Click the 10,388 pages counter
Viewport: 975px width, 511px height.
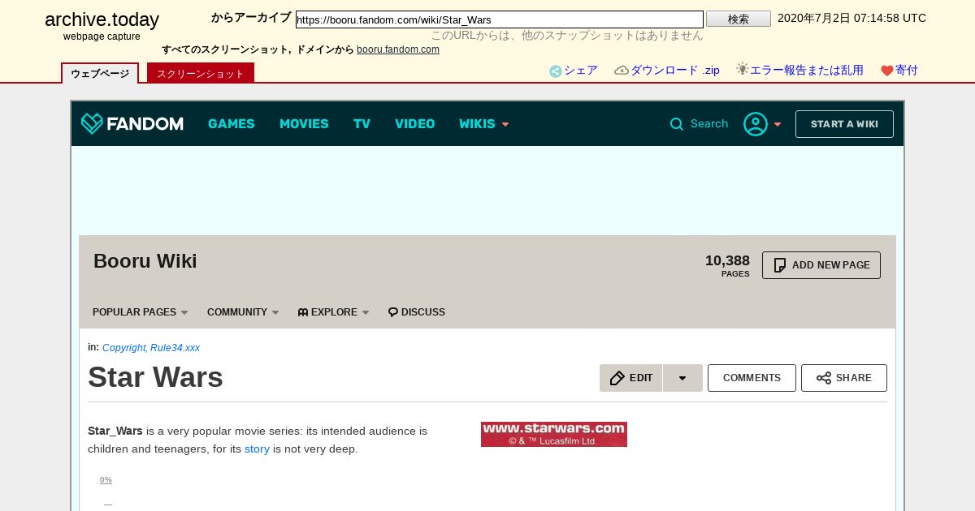click(x=727, y=265)
